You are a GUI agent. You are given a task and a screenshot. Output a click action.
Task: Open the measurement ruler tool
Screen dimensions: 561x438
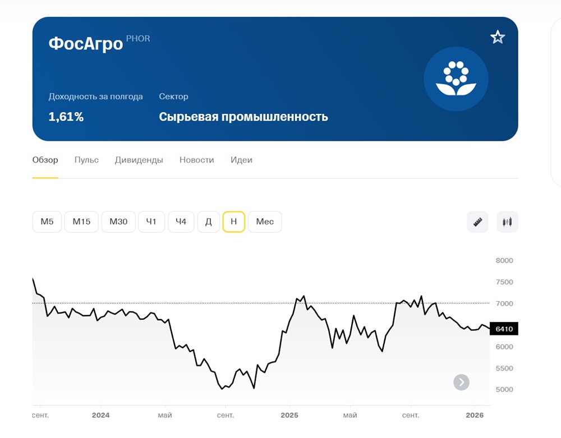(x=477, y=222)
